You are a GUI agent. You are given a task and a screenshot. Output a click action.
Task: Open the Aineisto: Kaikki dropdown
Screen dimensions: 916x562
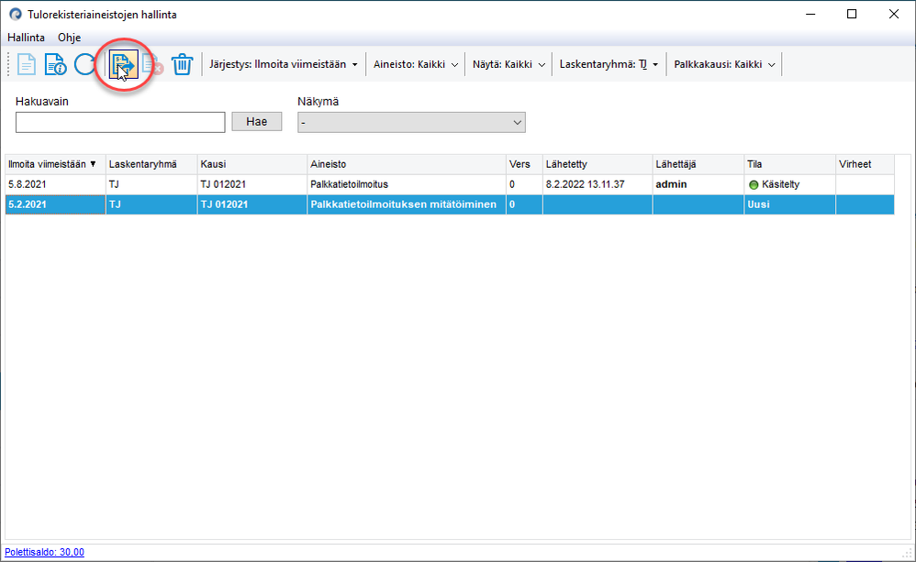click(x=416, y=64)
